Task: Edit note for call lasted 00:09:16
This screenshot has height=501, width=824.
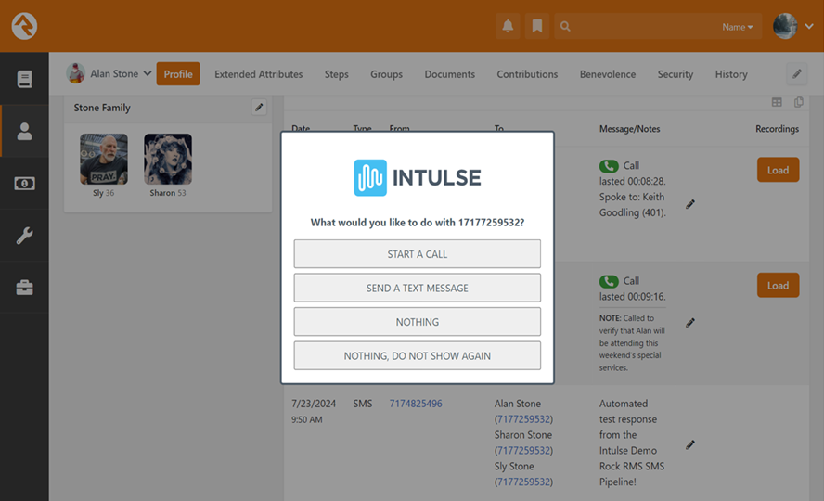Action: [690, 323]
